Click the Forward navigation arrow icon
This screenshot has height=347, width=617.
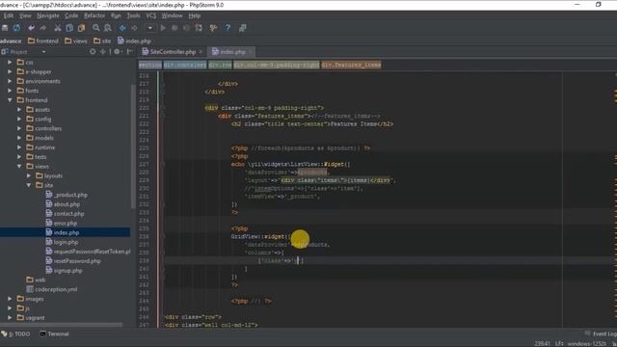(134, 28)
